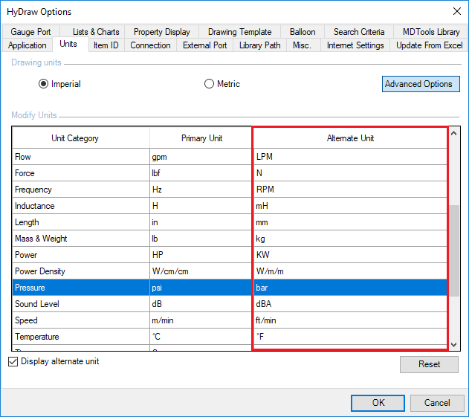The image size is (469, 417).
Task: Click the psi primary unit cell
Action: pos(201,288)
